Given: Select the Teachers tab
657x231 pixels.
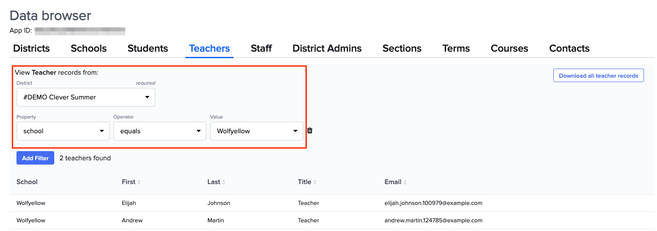Looking at the screenshot, I should pyautogui.click(x=210, y=48).
